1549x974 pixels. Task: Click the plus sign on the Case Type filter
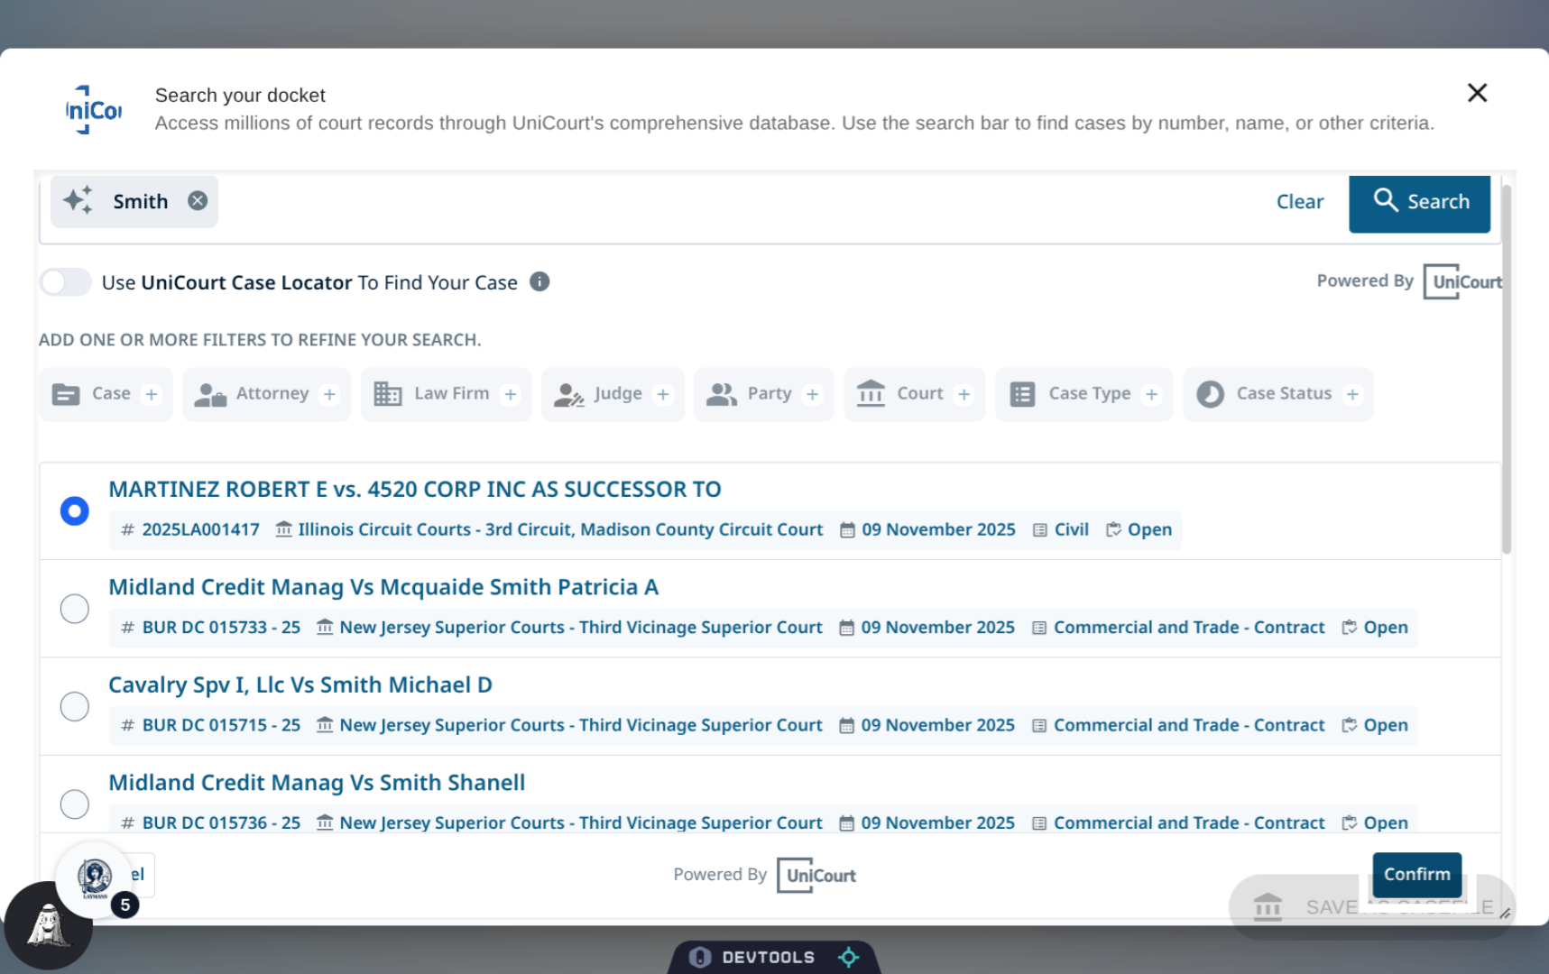coord(1151,394)
